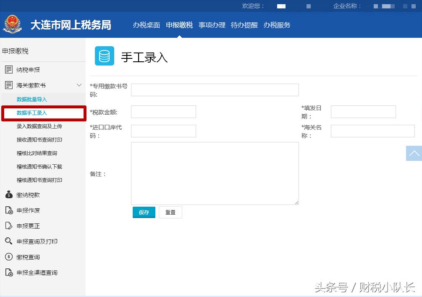The width and height of the screenshot is (422, 297).
Task: Click the 纳税申报 sidebar icon
Action: (9, 69)
